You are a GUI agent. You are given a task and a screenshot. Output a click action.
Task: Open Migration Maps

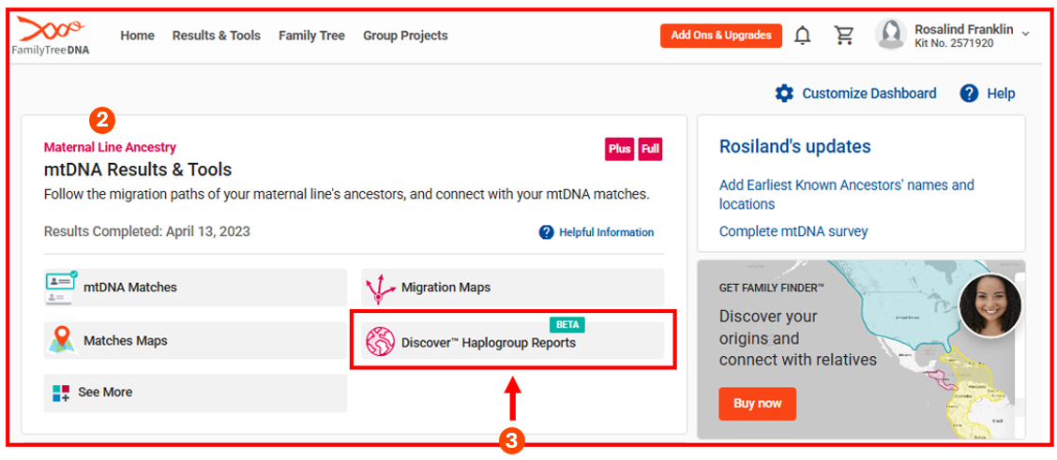(513, 288)
